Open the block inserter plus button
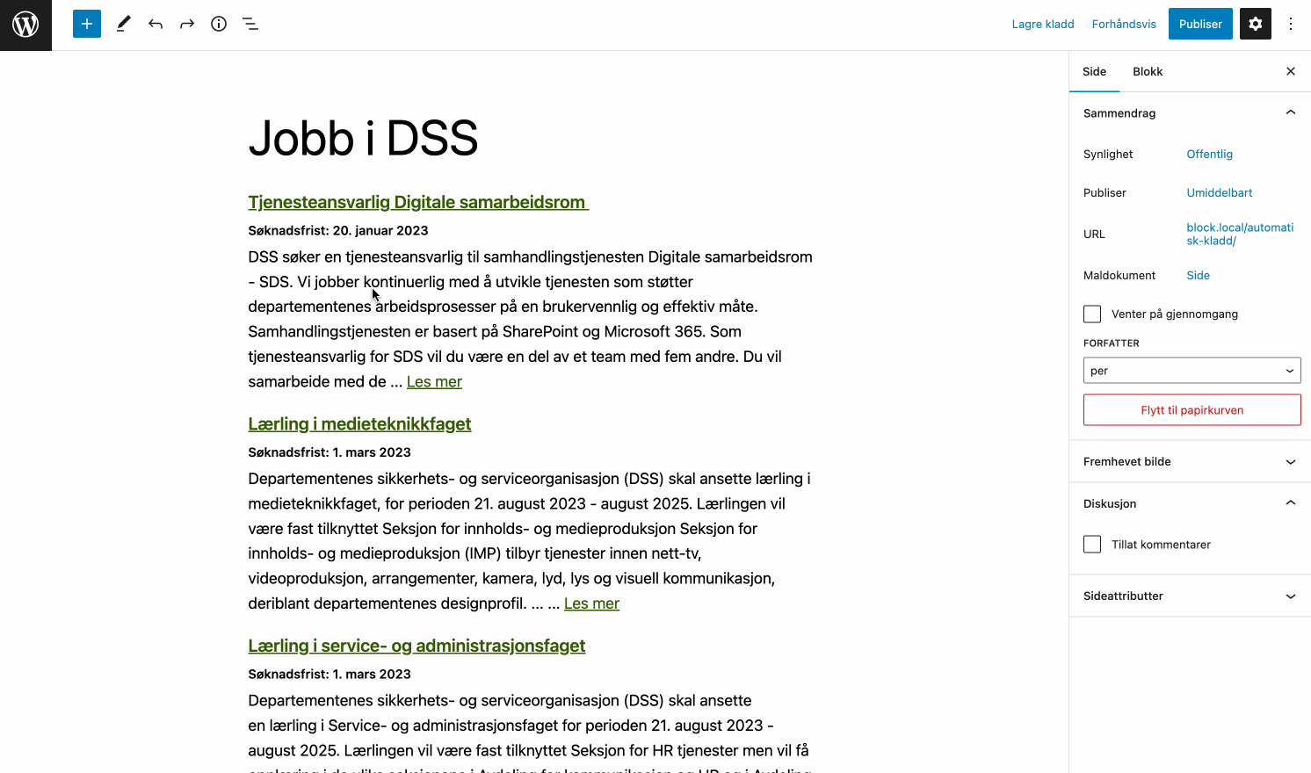Viewport: 1311px width, 773px height. coord(87,24)
